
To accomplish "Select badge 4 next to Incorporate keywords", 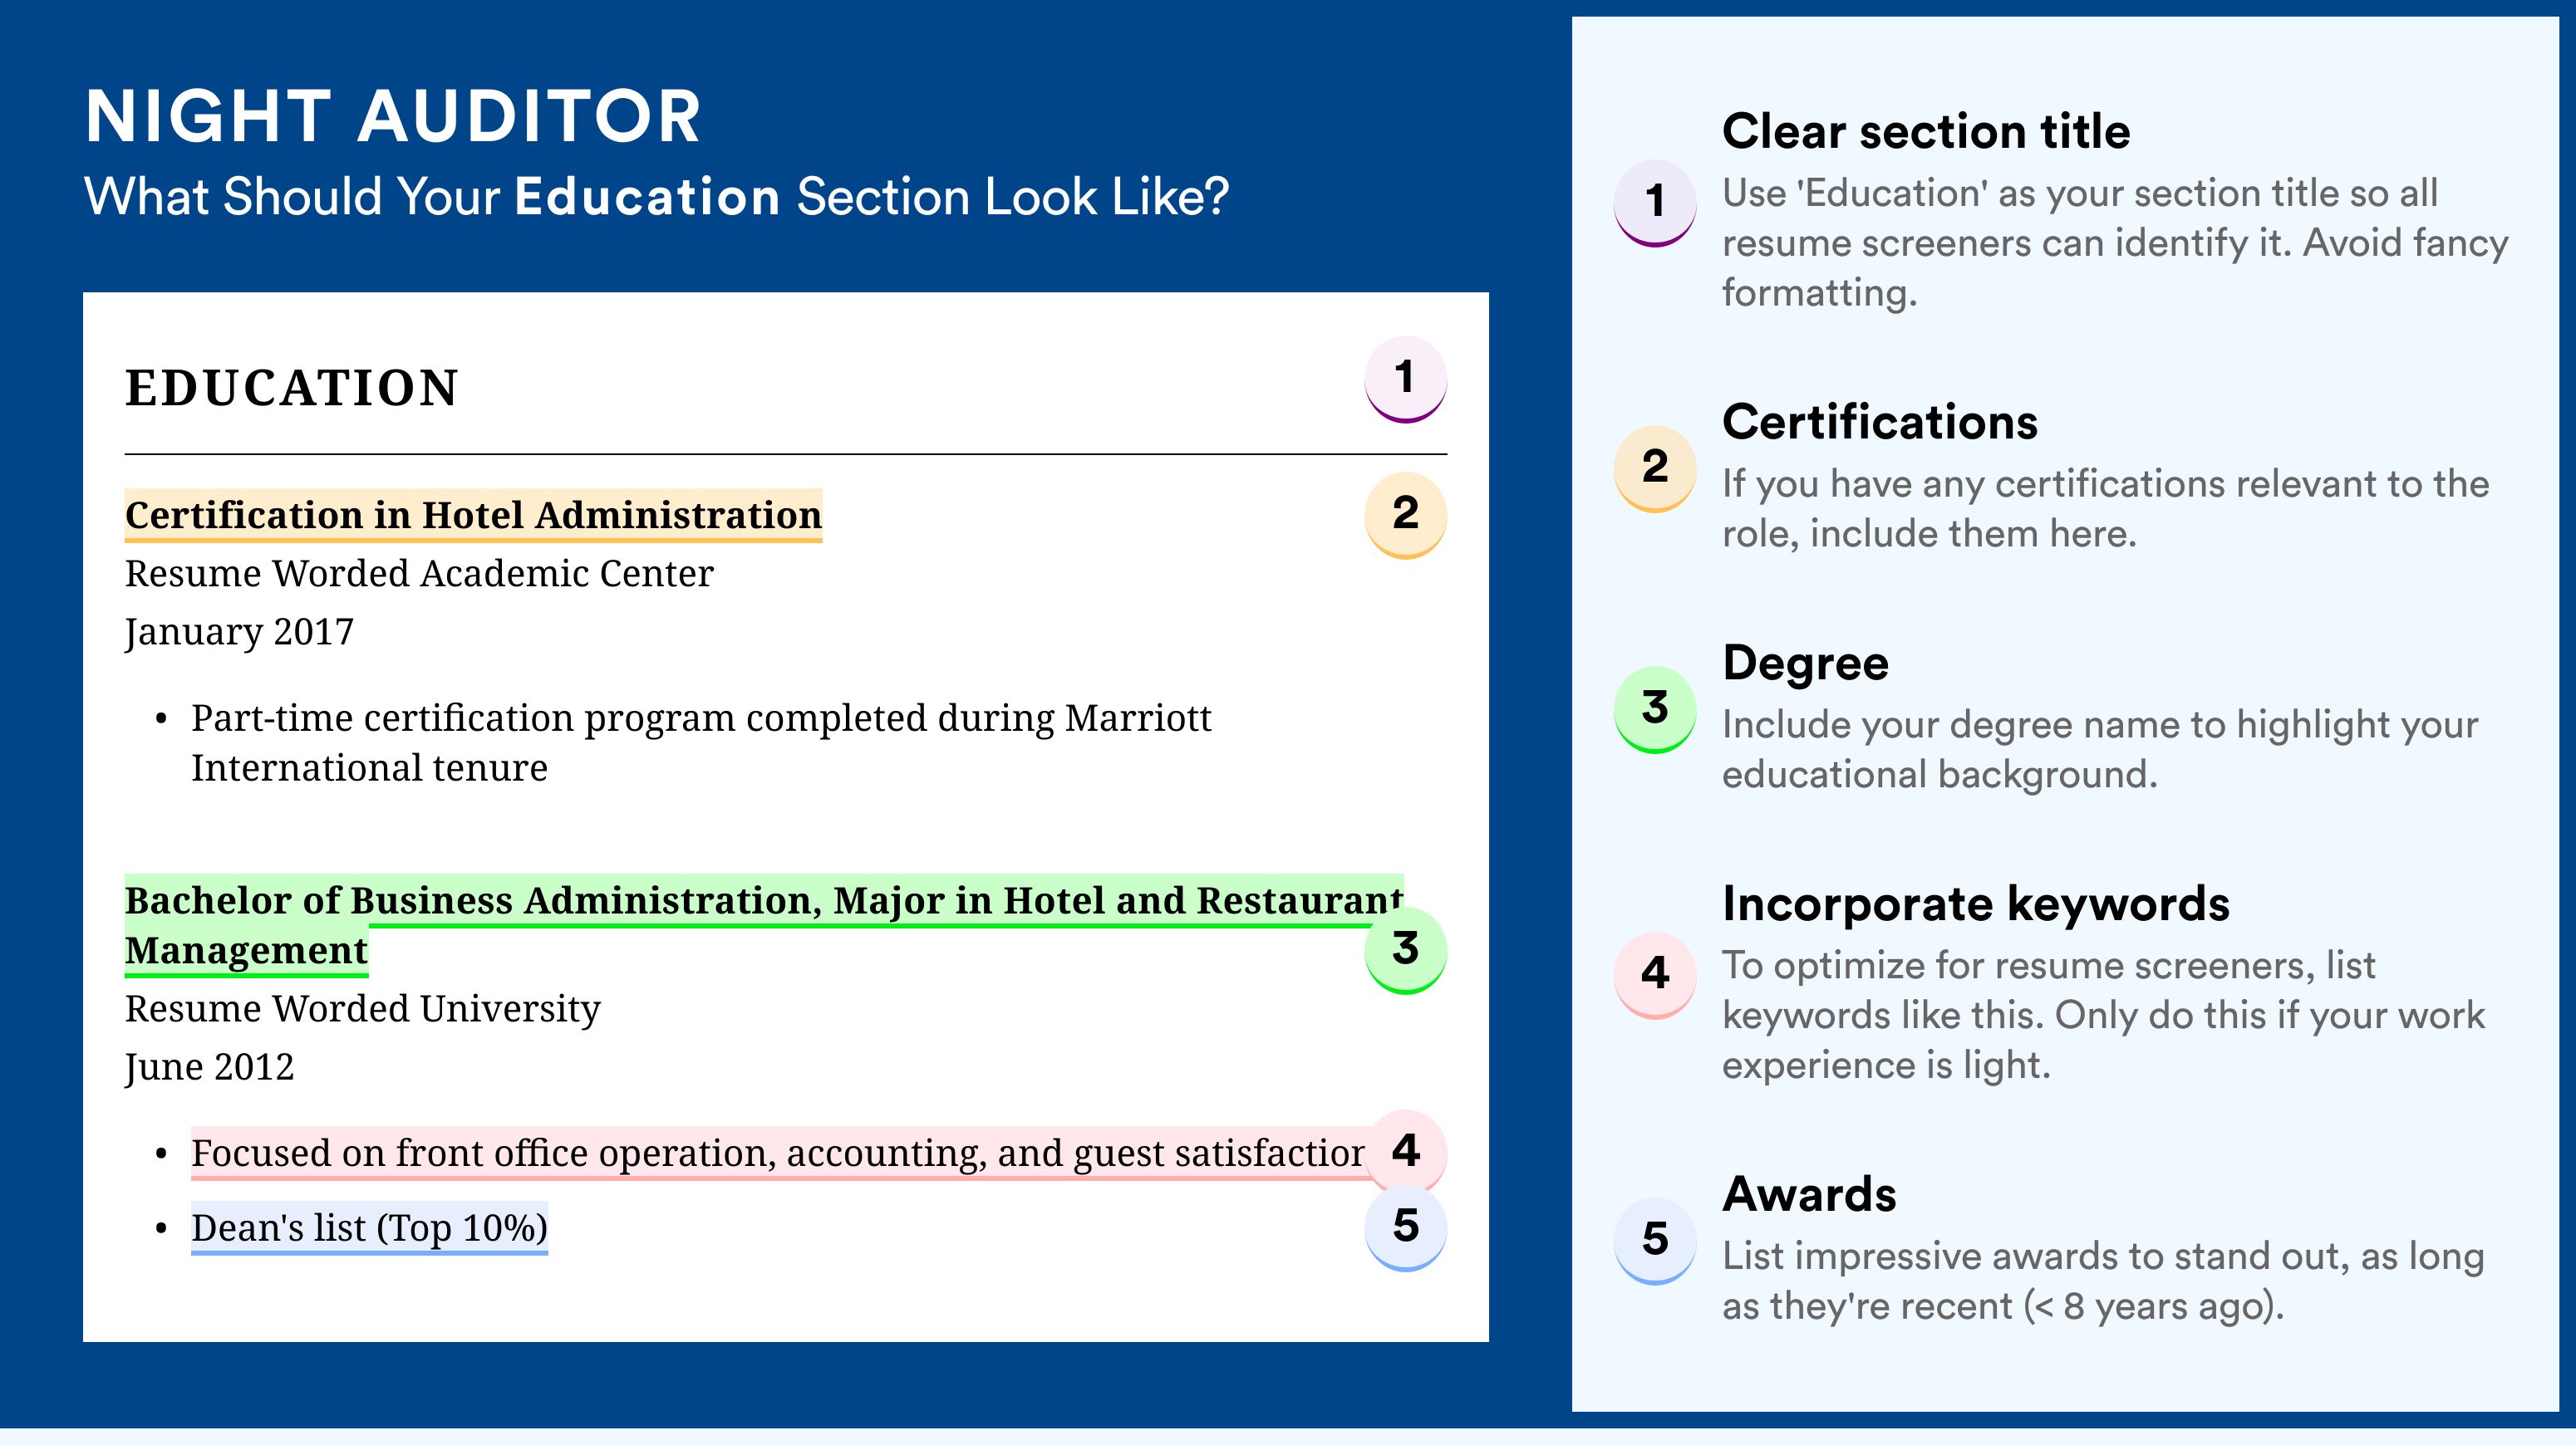I will (1655, 975).
